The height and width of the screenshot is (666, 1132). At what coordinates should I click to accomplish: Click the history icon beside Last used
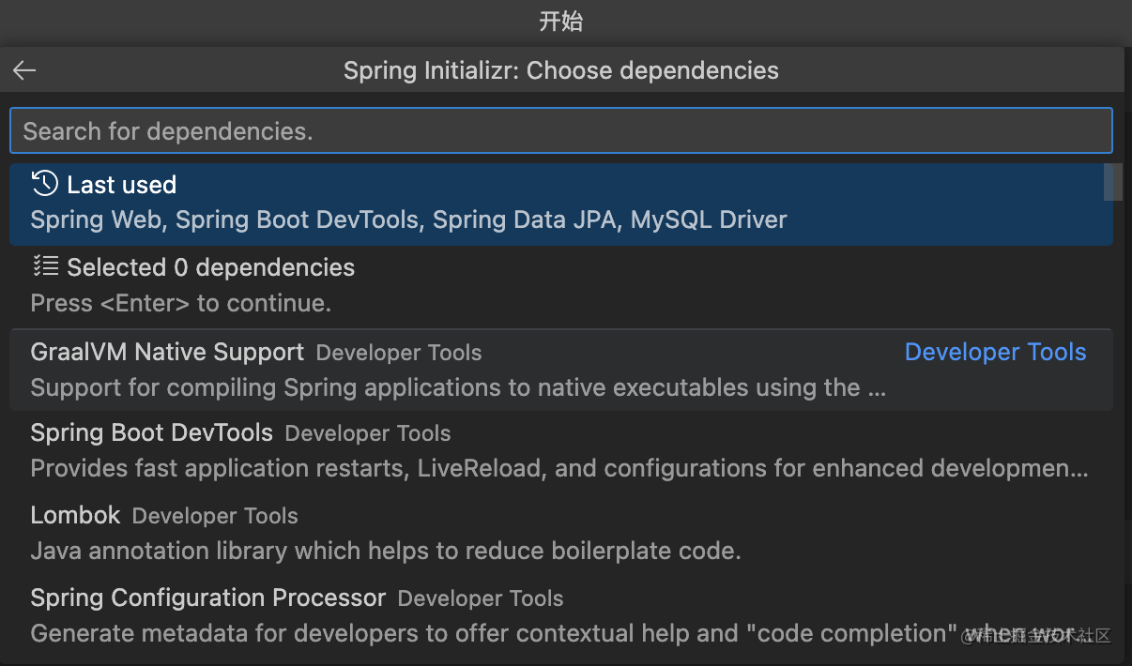pyautogui.click(x=44, y=184)
